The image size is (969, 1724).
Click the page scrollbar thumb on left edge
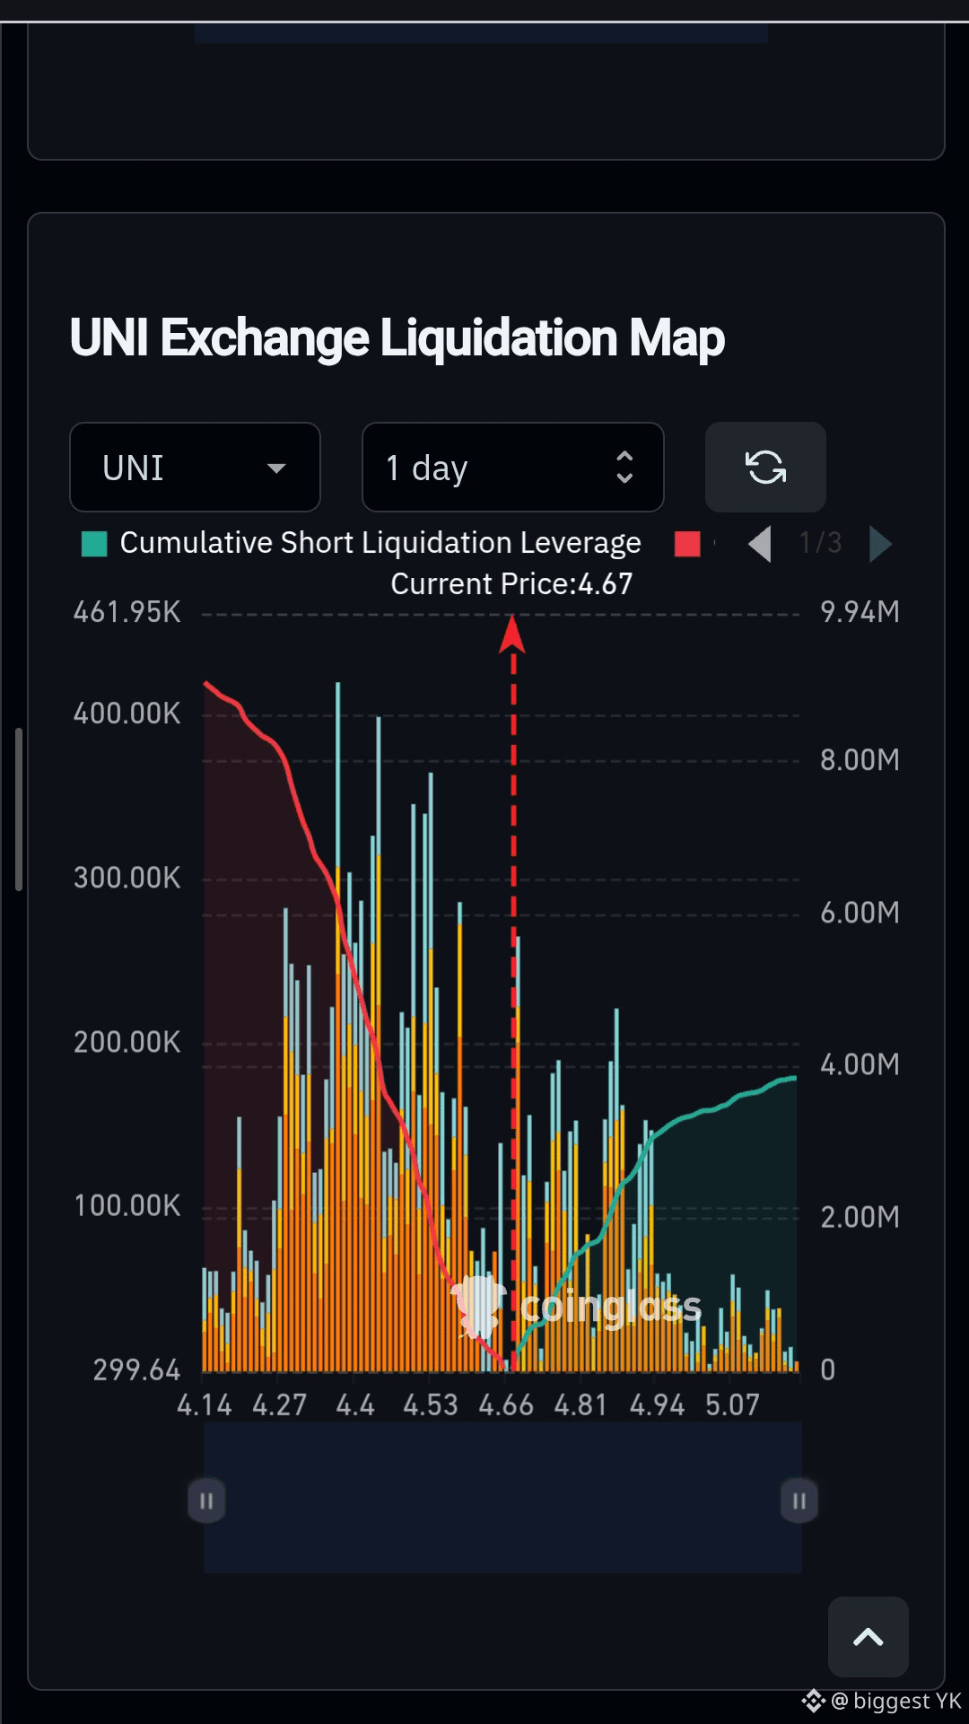[18, 809]
